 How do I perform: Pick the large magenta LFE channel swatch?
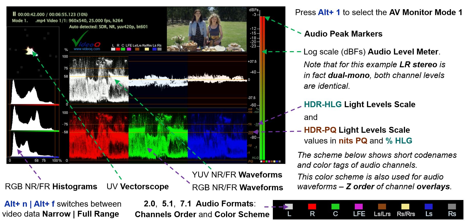point(359,206)
